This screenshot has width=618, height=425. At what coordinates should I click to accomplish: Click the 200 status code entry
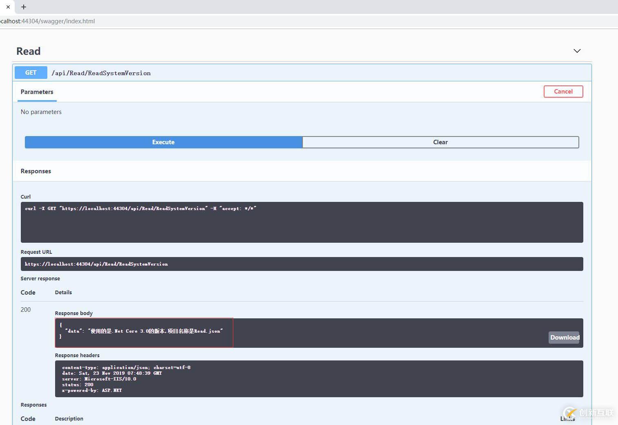[x=26, y=310]
